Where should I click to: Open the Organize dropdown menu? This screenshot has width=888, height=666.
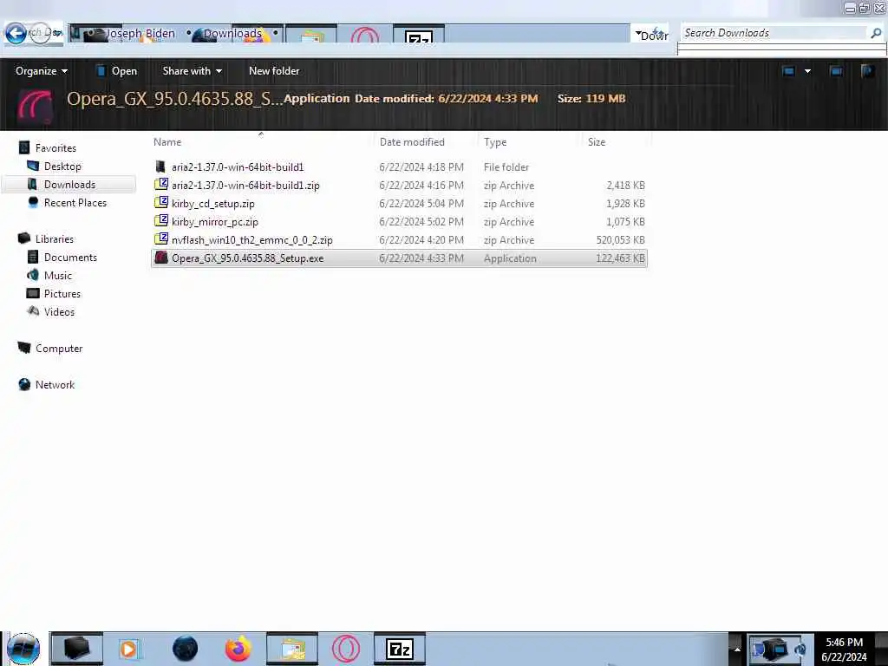(x=42, y=71)
